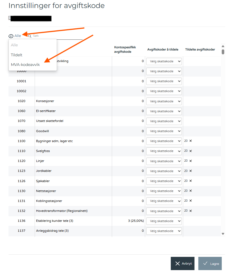232x277 pixels.
Task: Remove tax code 20 from Jordkabler row
Action: 191,171
